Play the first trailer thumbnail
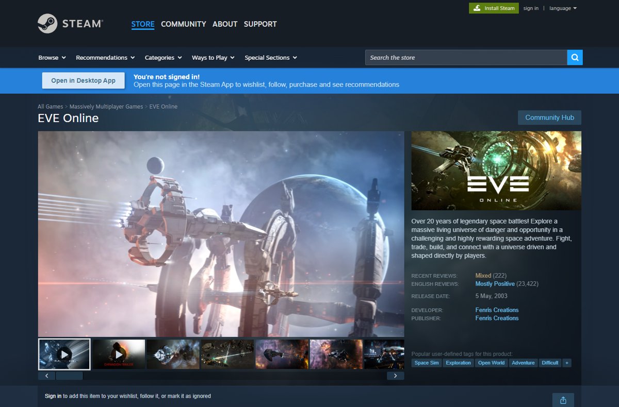Screen dimensions: 619x407 tap(64, 354)
